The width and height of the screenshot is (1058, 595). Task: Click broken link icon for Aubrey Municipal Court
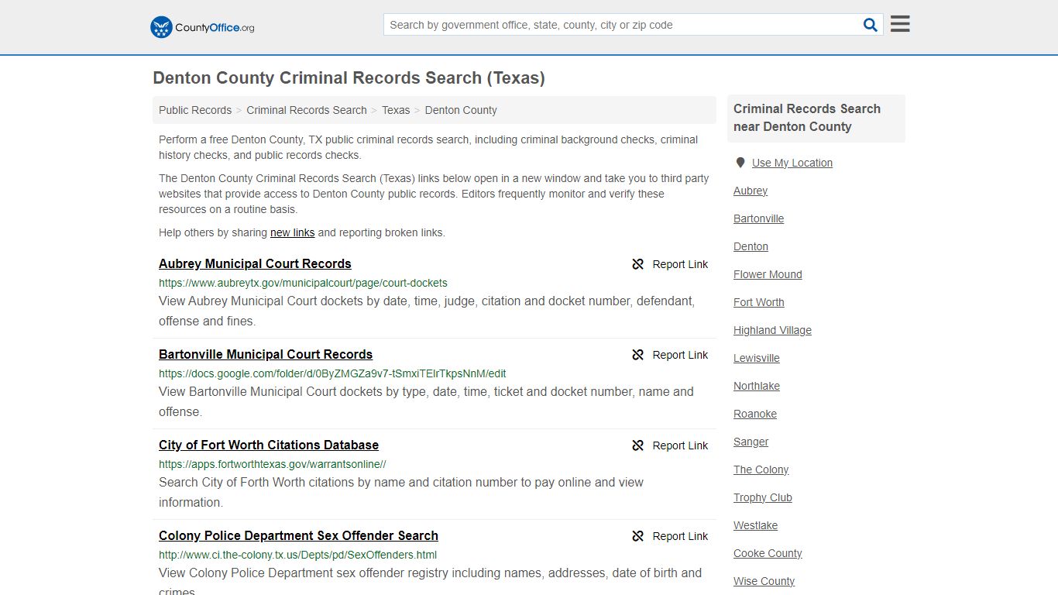638,264
